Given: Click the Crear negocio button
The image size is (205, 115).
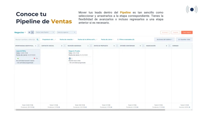Looking at the screenshot, I should tap(187, 32).
